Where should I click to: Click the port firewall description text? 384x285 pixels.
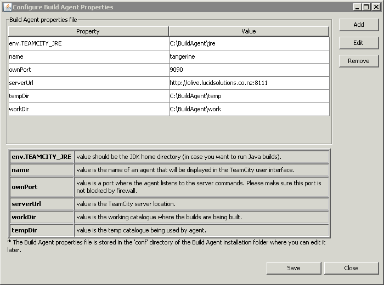click(199, 187)
